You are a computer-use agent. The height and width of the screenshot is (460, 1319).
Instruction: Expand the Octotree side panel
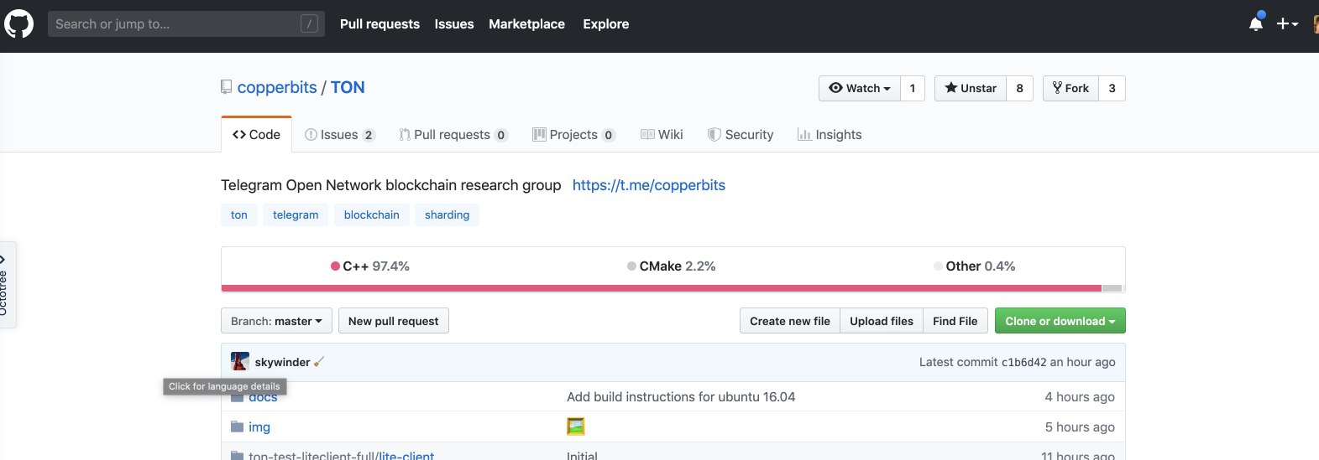point(7,285)
